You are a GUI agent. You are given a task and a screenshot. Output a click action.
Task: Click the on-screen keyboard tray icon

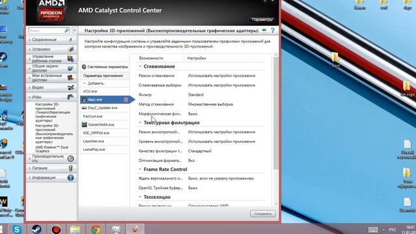coord(373,229)
